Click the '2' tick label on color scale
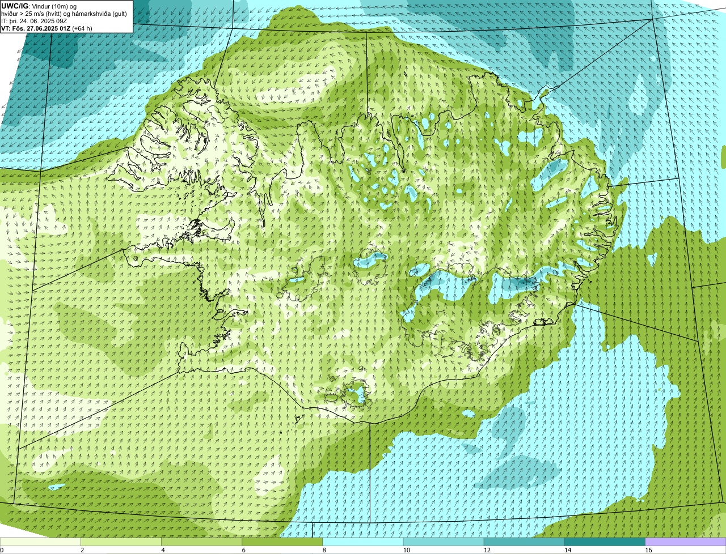The width and height of the screenshot is (726, 554). 82,550
